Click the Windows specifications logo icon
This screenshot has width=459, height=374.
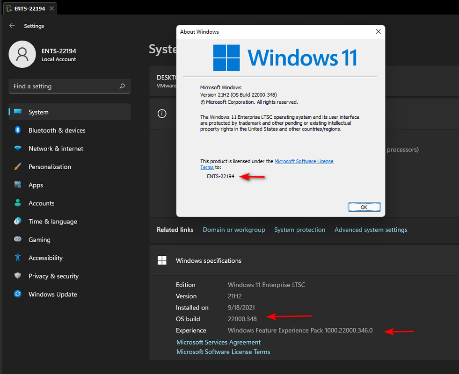click(x=162, y=260)
